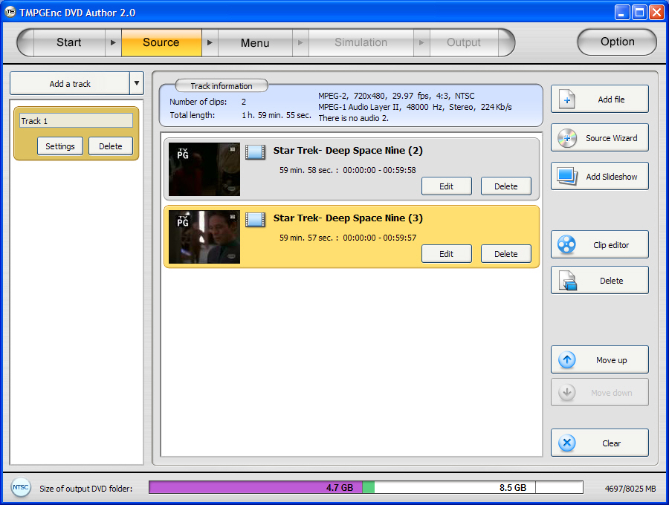Select the Source step
Viewport: 669px width, 505px height.
pos(161,42)
